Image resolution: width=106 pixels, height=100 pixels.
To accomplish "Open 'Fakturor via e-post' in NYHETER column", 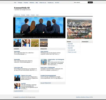I will point(26,75).
